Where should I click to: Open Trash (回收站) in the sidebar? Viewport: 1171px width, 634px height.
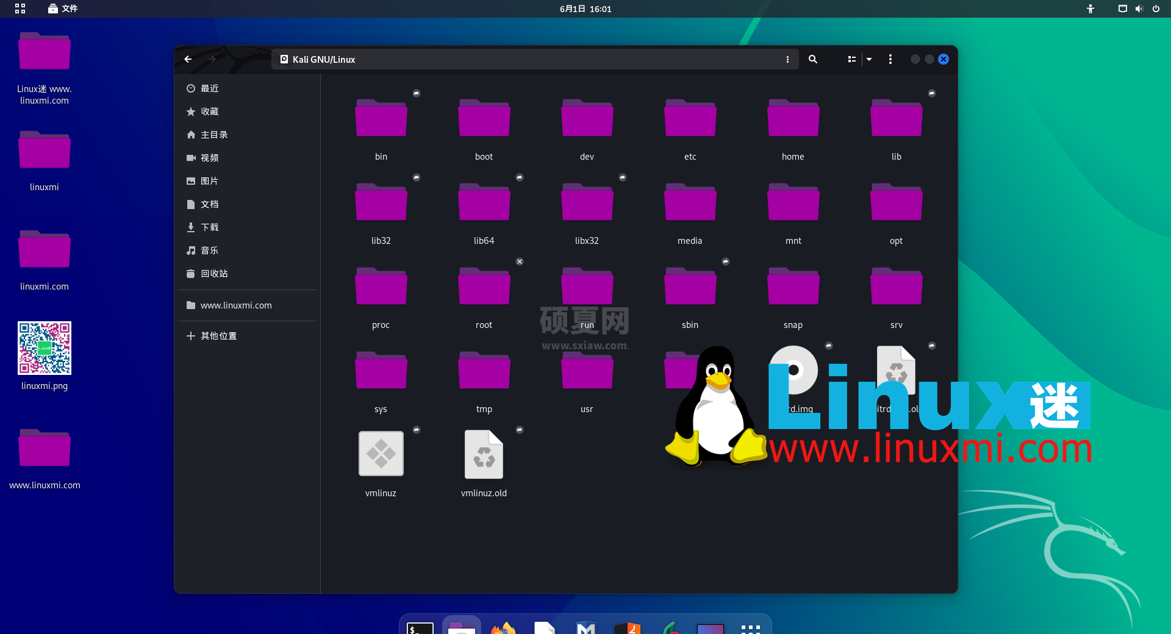[247, 274]
